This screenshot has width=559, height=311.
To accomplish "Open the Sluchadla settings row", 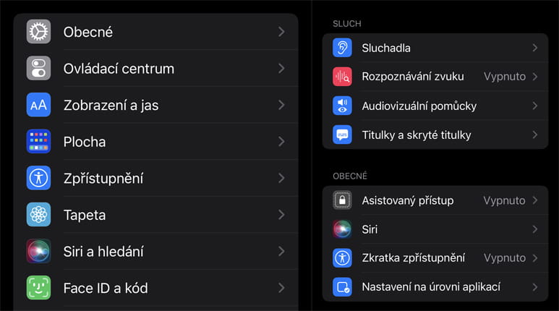I will click(434, 48).
